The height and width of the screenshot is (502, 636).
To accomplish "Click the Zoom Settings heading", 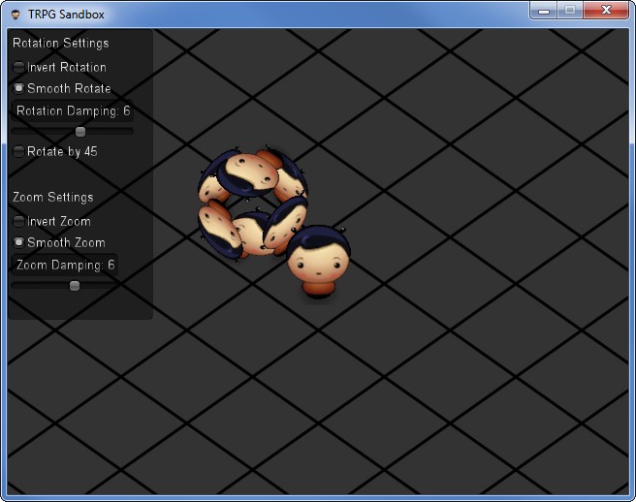I will [x=53, y=197].
